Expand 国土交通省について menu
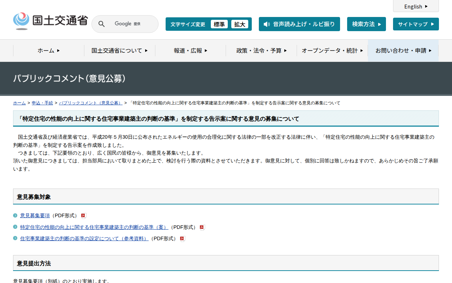This screenshot has width=452, height=283. click(119, 51)
